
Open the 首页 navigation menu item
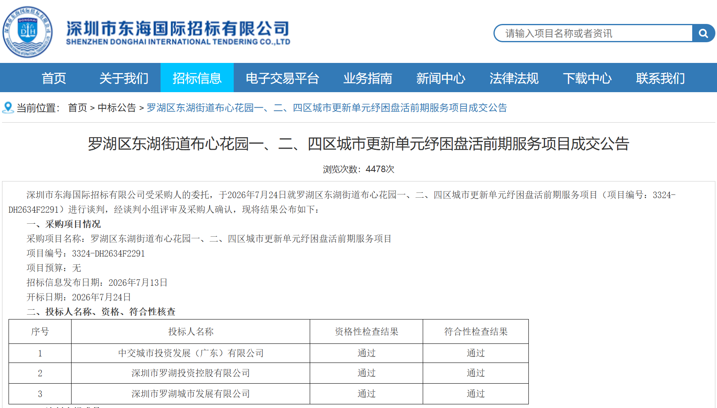54,78
